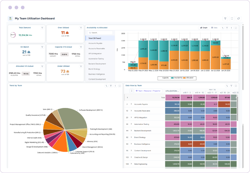Expand the Creative & Design table row
Screen dimensions: 250x173
[131, 157]
